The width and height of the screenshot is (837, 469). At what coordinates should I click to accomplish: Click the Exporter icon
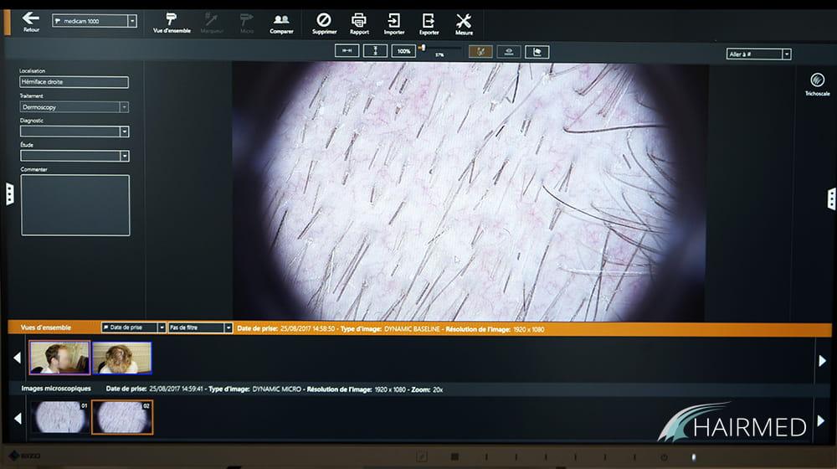coord(429,21)
